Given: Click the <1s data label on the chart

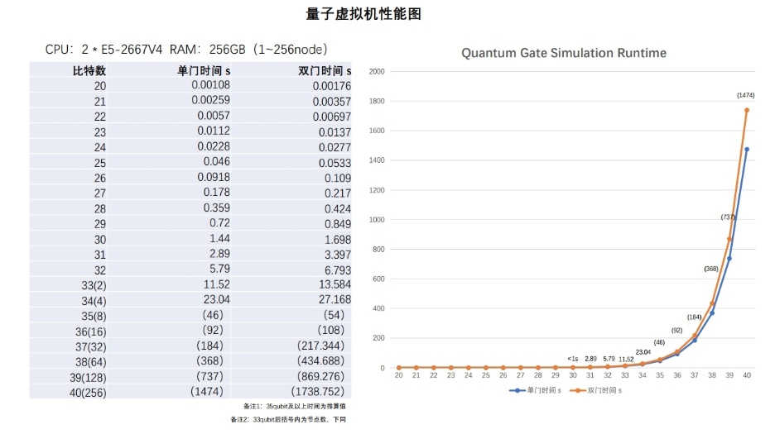Looking at the screenshot, I should tap(572, 358).
